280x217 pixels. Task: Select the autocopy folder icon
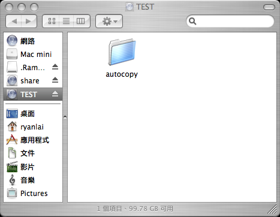[x=122, y=52]
